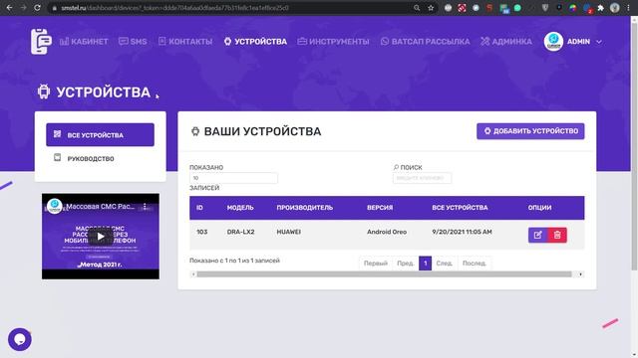Click the Поиск search input field
Viewport: 638px width, 358px height.
[422, 178]
